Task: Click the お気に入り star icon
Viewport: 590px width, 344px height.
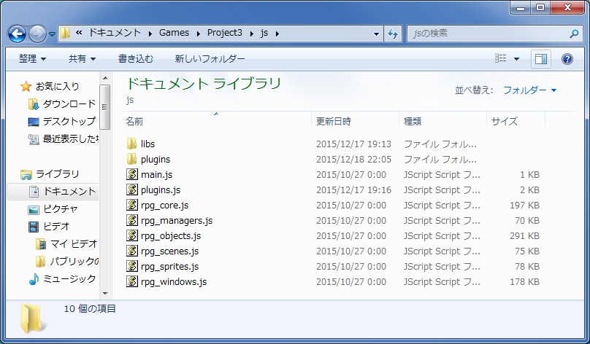Action: (26, 87)
